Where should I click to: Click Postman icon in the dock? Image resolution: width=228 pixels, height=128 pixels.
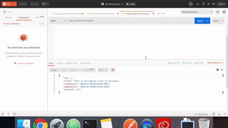(x=130, y=124)
